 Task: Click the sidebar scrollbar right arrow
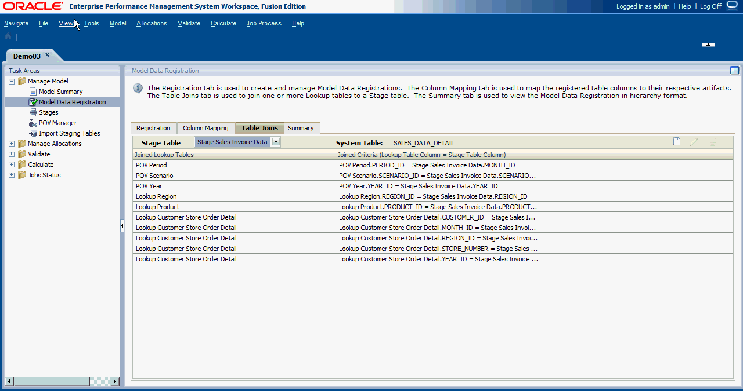(x=114, y=381)
